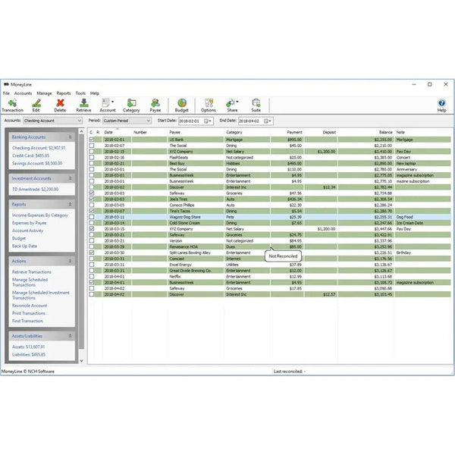Select Savings Account link in sidebar
Image resolution: width=455 pixels, height=455 pixels.
coord(37,163)
